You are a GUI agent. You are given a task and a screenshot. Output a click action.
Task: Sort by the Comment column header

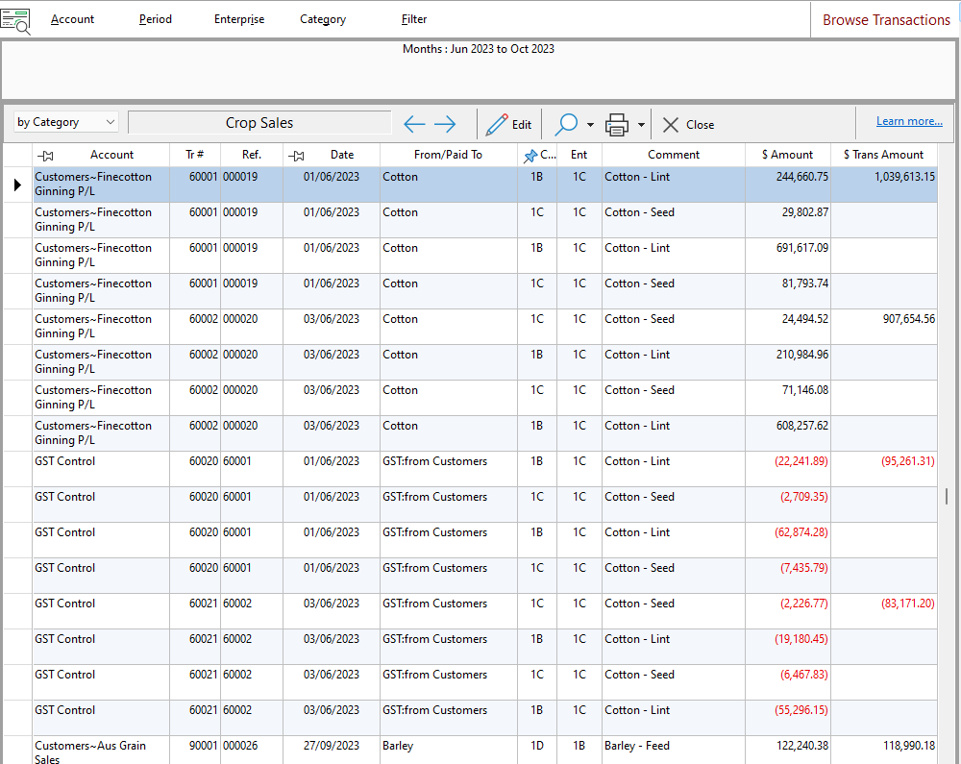tap(673, 155)
